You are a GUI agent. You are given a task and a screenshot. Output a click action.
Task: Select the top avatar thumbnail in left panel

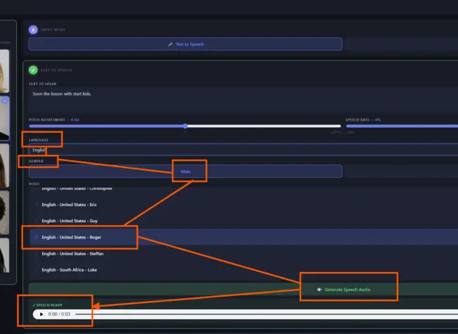4,71
